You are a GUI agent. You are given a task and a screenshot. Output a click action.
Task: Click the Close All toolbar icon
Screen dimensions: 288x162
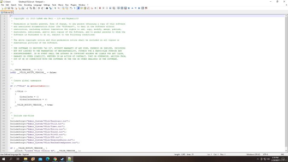tap(19, 8)
